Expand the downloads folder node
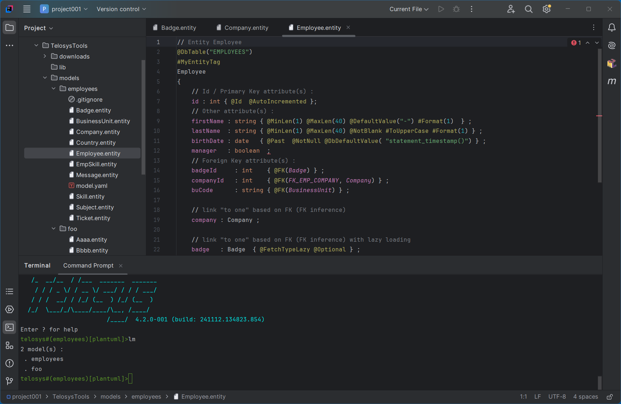The image size is (621, 404). click(x=45, y=56)
